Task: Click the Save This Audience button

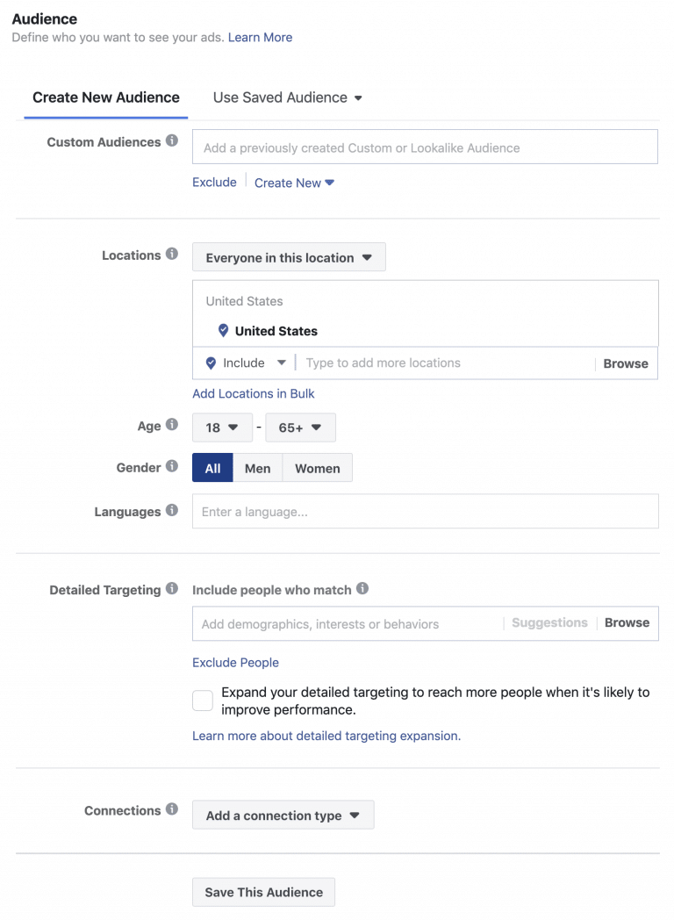Action: 263,892
